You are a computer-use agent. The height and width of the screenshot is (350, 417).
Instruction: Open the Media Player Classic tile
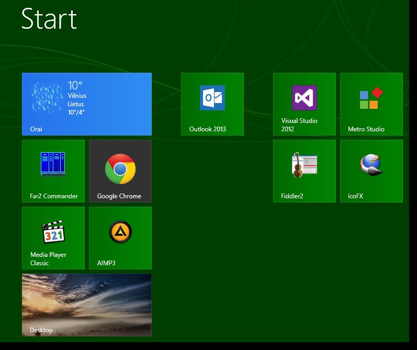pyautogui.click(x=53, y=238)
